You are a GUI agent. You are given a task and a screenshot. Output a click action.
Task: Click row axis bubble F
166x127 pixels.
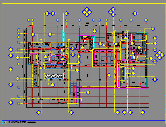(x=19, y=42)
